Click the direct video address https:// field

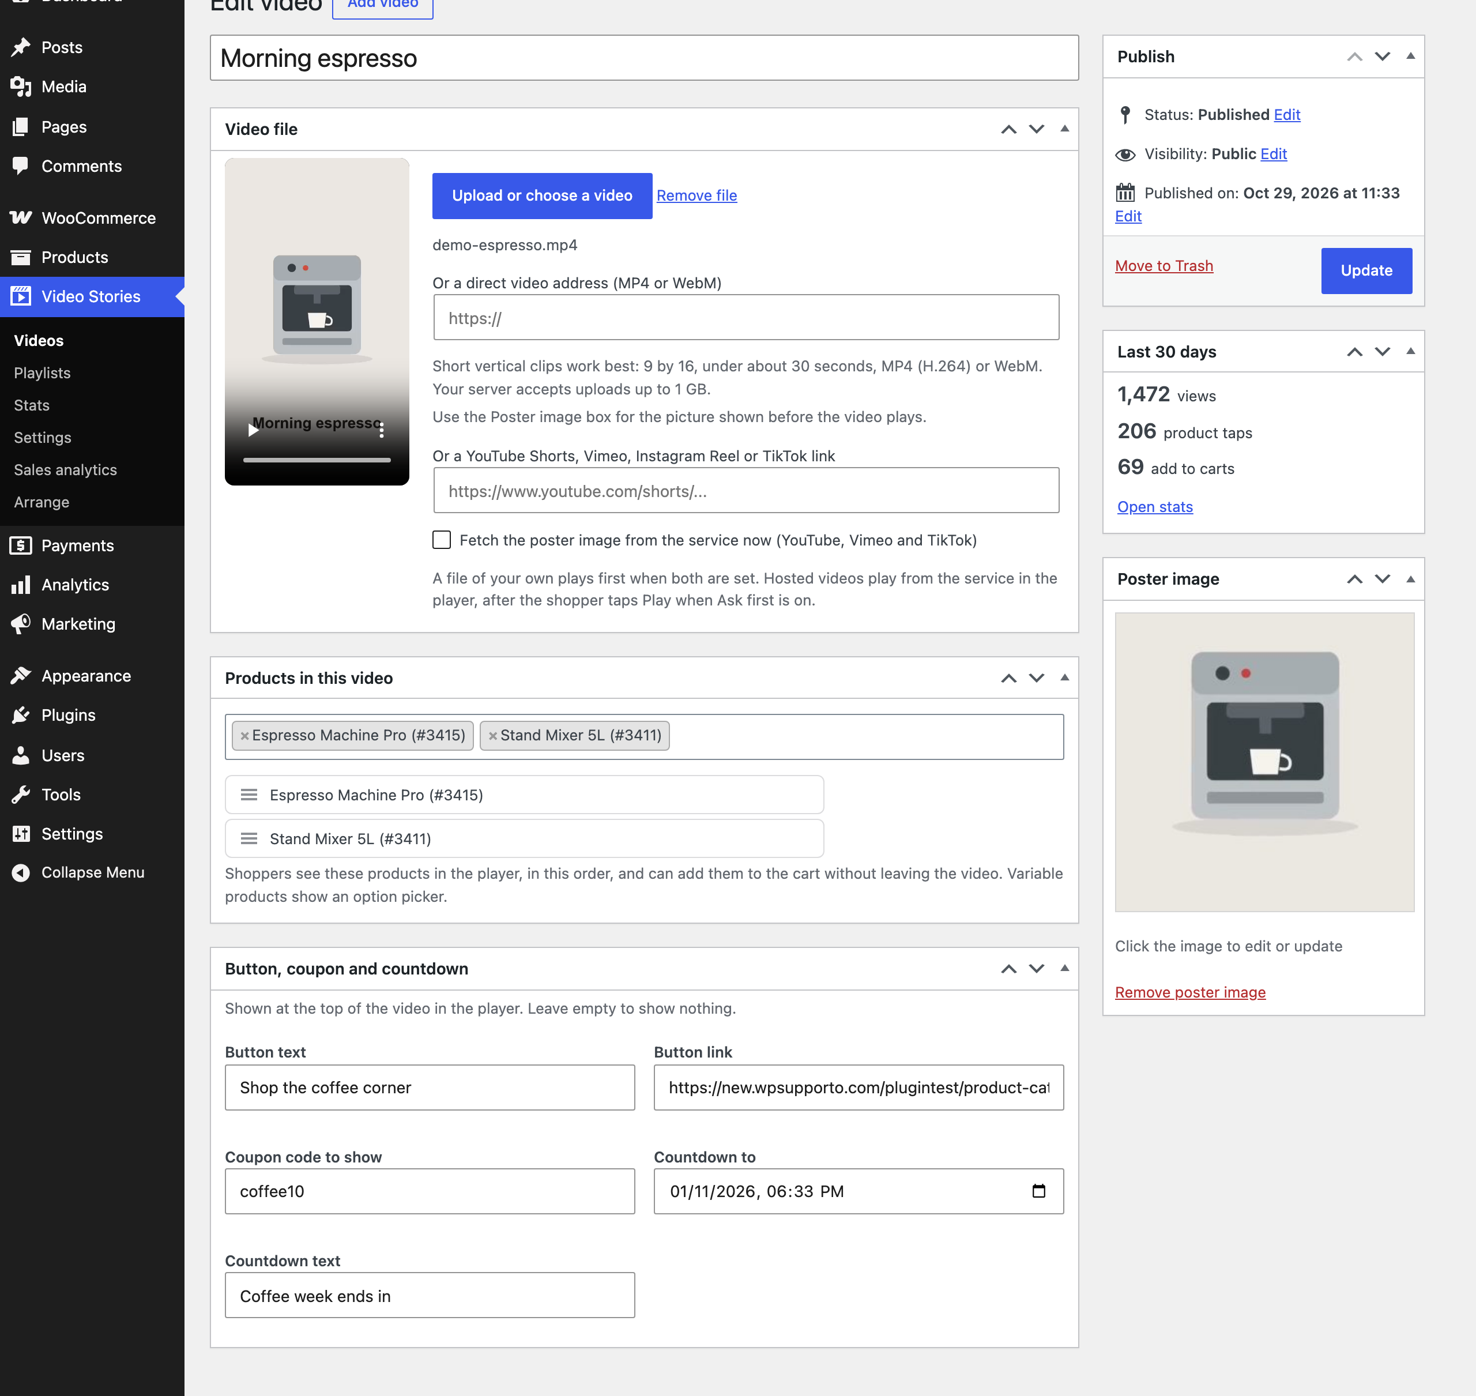tap(746, 318)
